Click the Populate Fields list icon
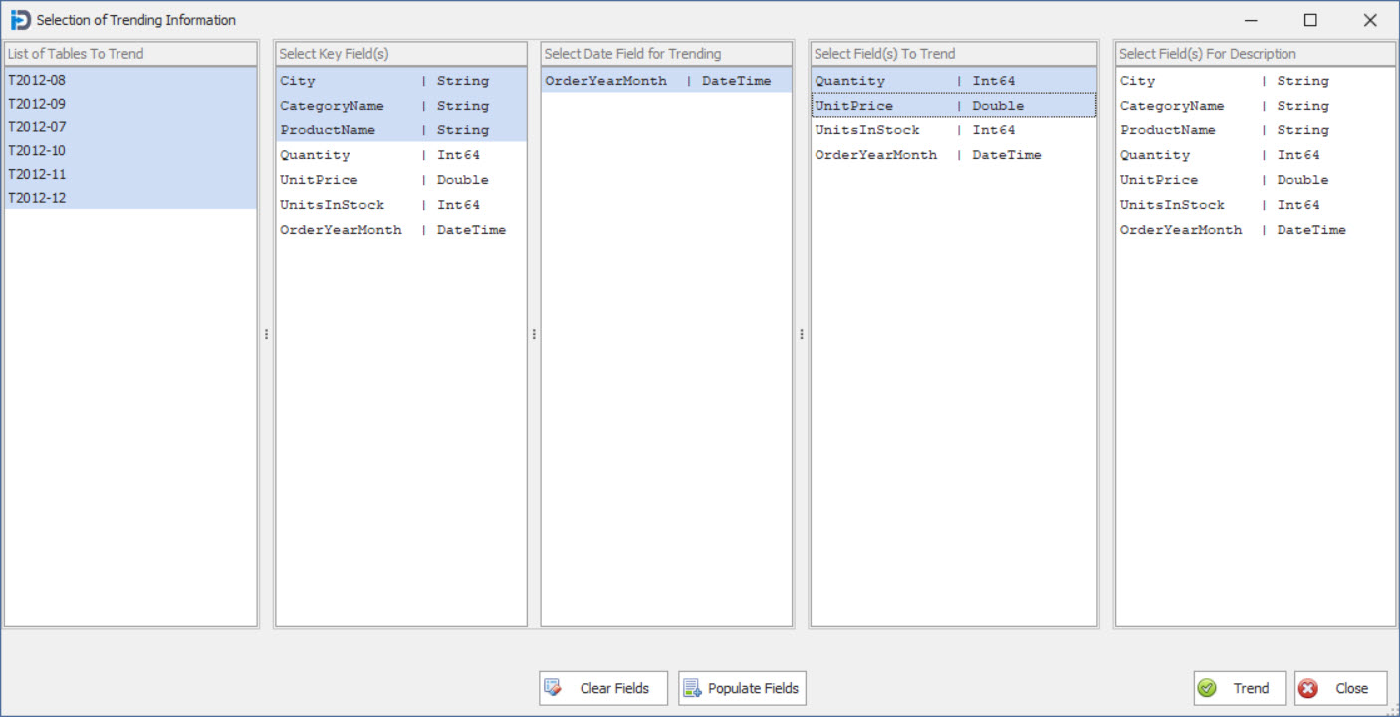This screenshot has height=717, width=1400. coord(693,688)
